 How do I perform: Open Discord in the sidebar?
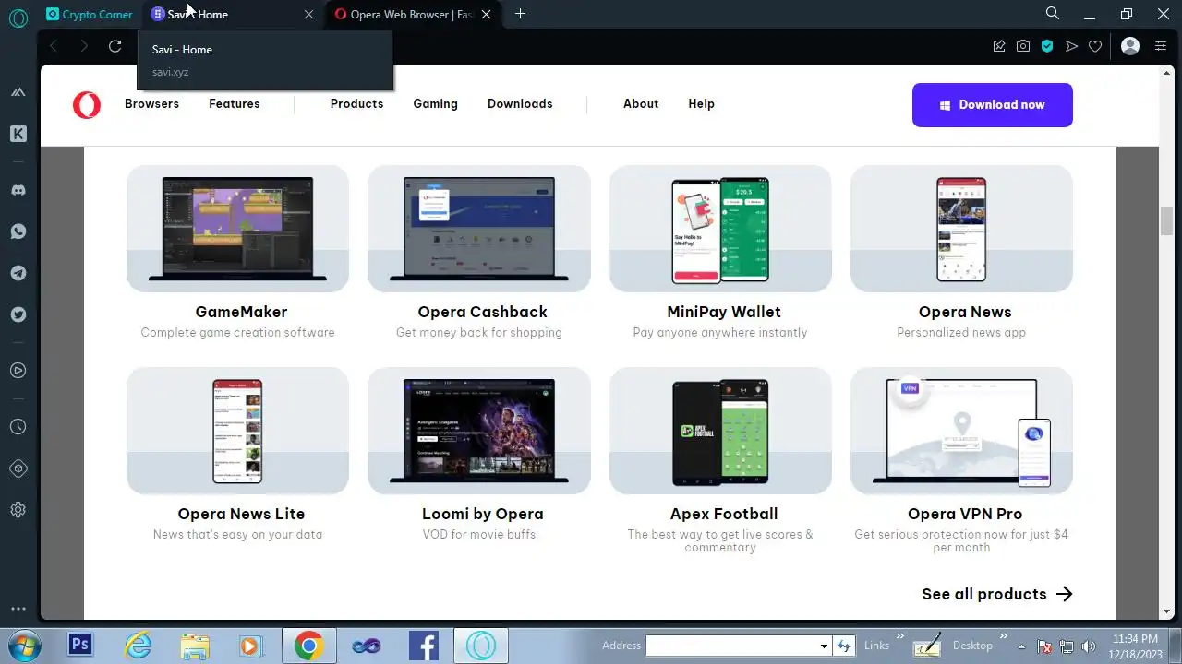pos(18,190)
